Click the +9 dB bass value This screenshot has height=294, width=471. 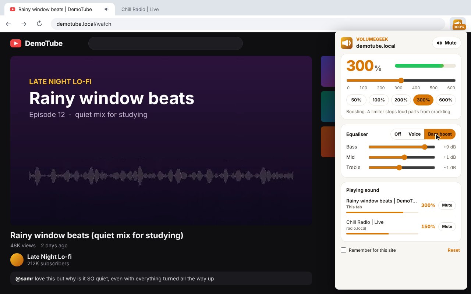(x=450, y=147)
